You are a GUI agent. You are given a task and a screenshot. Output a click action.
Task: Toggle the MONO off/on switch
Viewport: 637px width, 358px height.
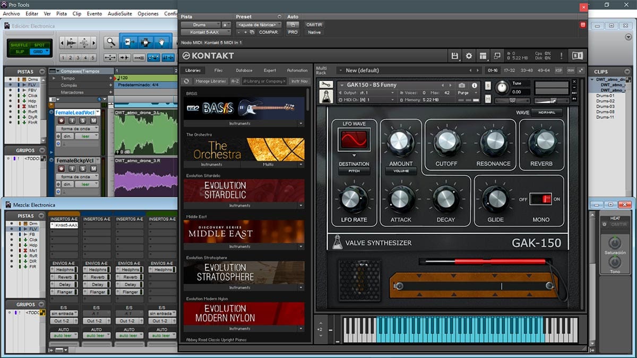[540, 199]
